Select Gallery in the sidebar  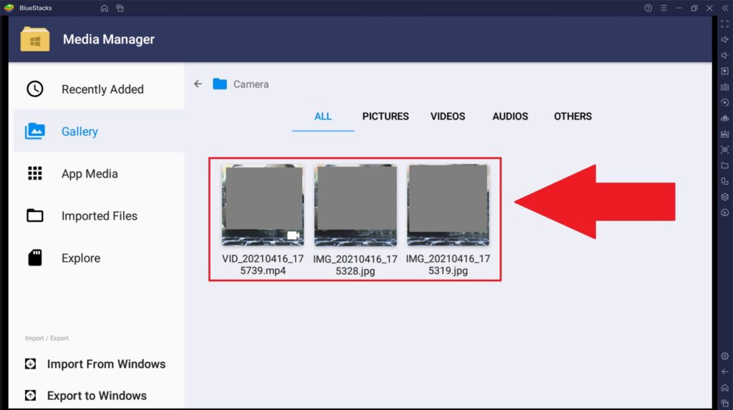tap(79, 132)
